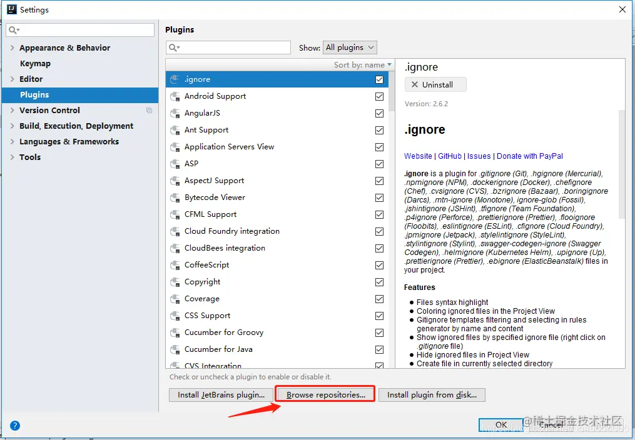Click the Version Control project-level copy icon
The width and height of the screenshot is (635, 440).
pos(149,111)
